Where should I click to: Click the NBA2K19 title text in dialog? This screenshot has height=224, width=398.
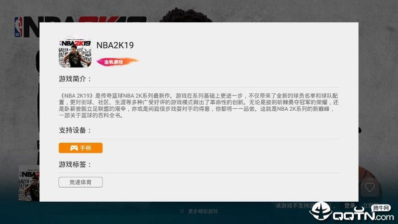tap(115, 45)
